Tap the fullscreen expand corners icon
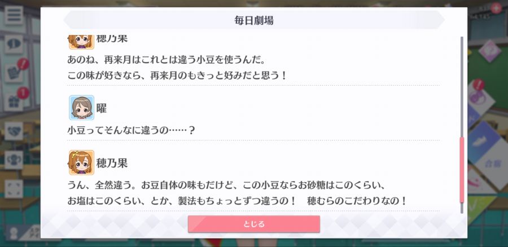 pos(14,189)
